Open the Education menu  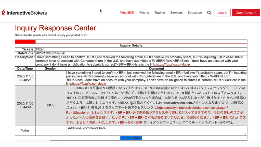[195, 13]
